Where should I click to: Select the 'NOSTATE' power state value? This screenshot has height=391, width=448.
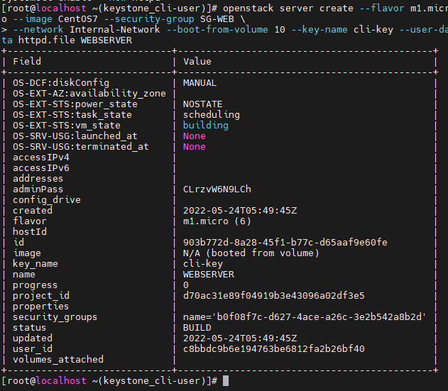202,104
